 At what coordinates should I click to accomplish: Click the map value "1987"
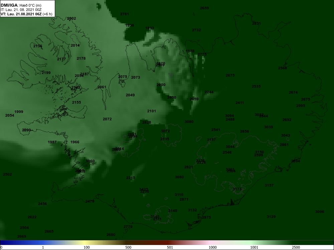pos(52,142)
